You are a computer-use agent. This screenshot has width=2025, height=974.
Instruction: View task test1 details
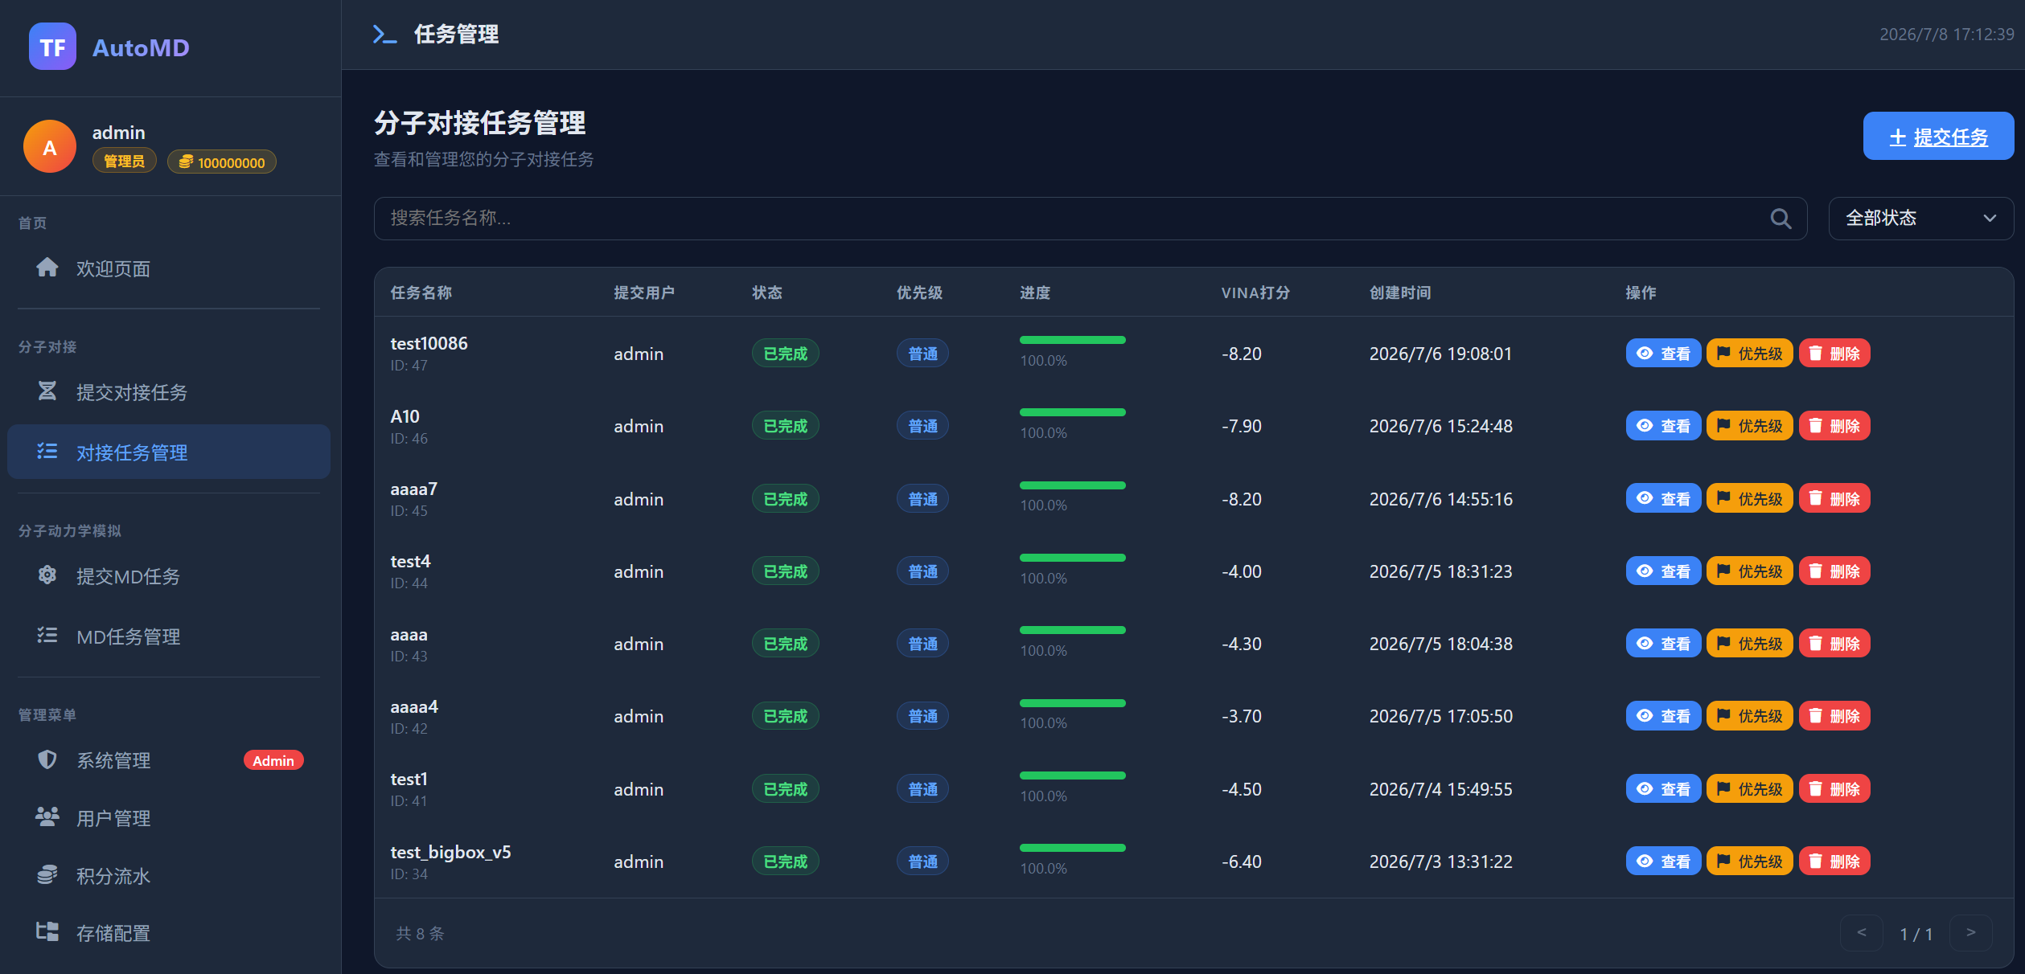(1663, 788)
